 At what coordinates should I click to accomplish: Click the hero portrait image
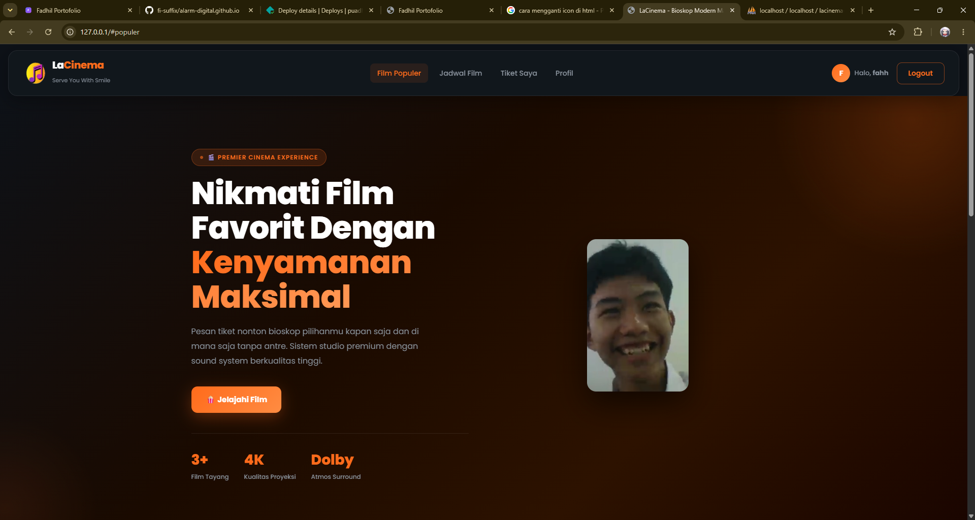(637, 315)
